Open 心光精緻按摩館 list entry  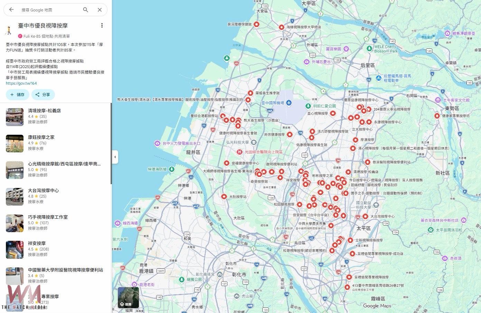click(55, 170)
